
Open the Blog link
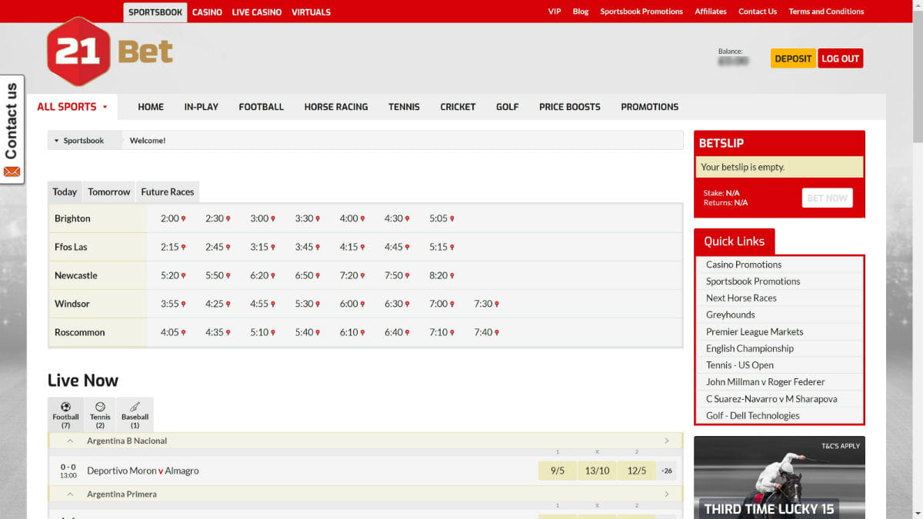coord(581,12)
